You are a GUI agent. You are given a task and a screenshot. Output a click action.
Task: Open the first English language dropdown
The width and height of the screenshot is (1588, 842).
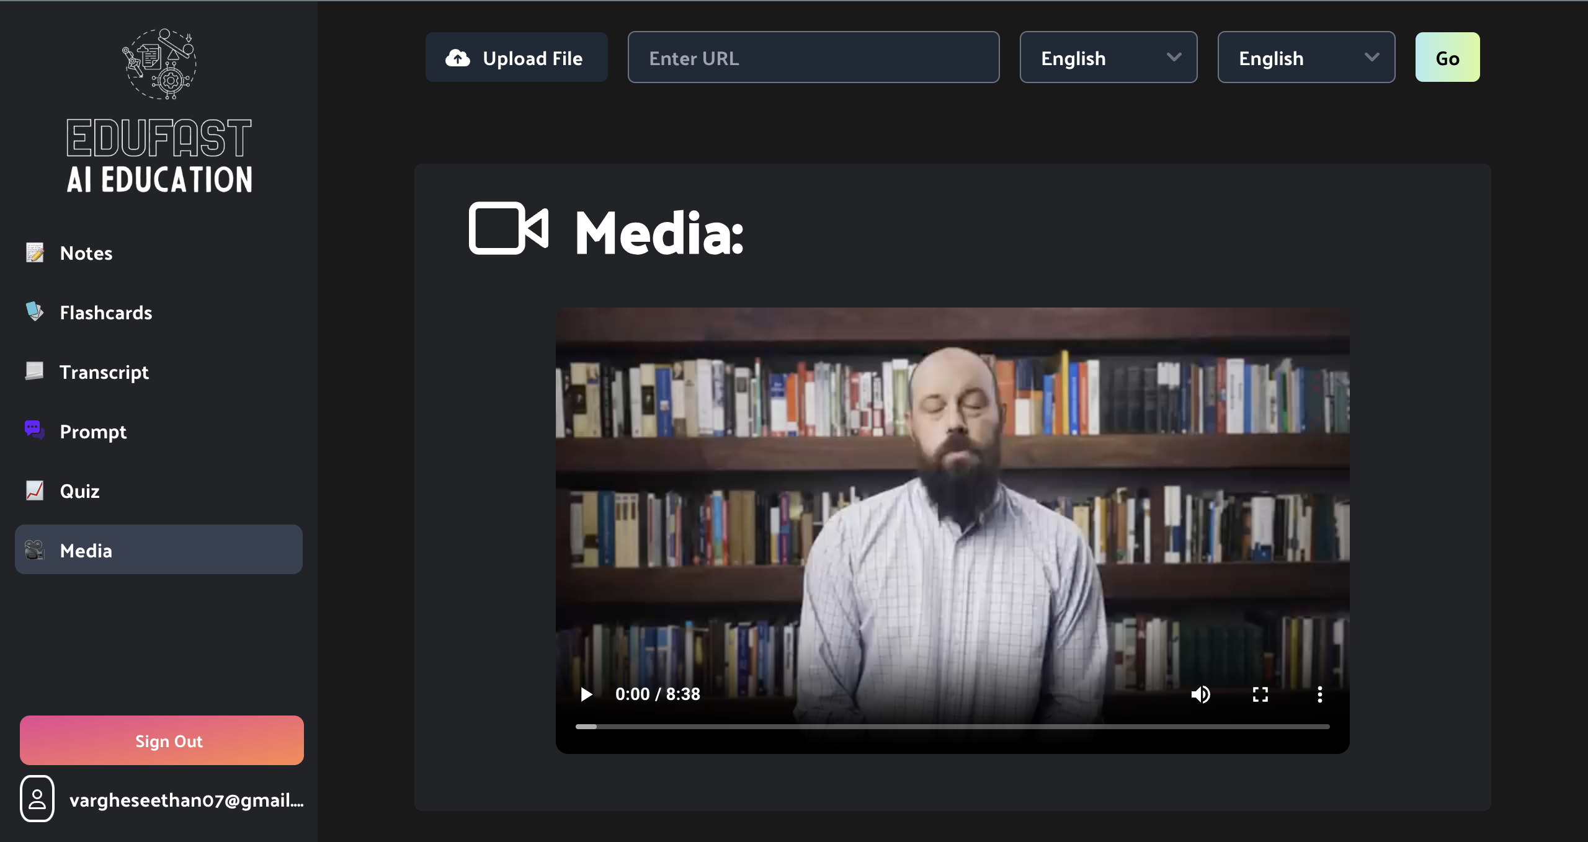tap(1108, 58)
